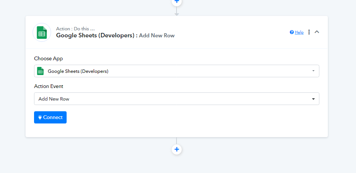Click the 'Add New Row' header subtitle
The width and height of the screenshot is (356, 173).
coord(157,35)
